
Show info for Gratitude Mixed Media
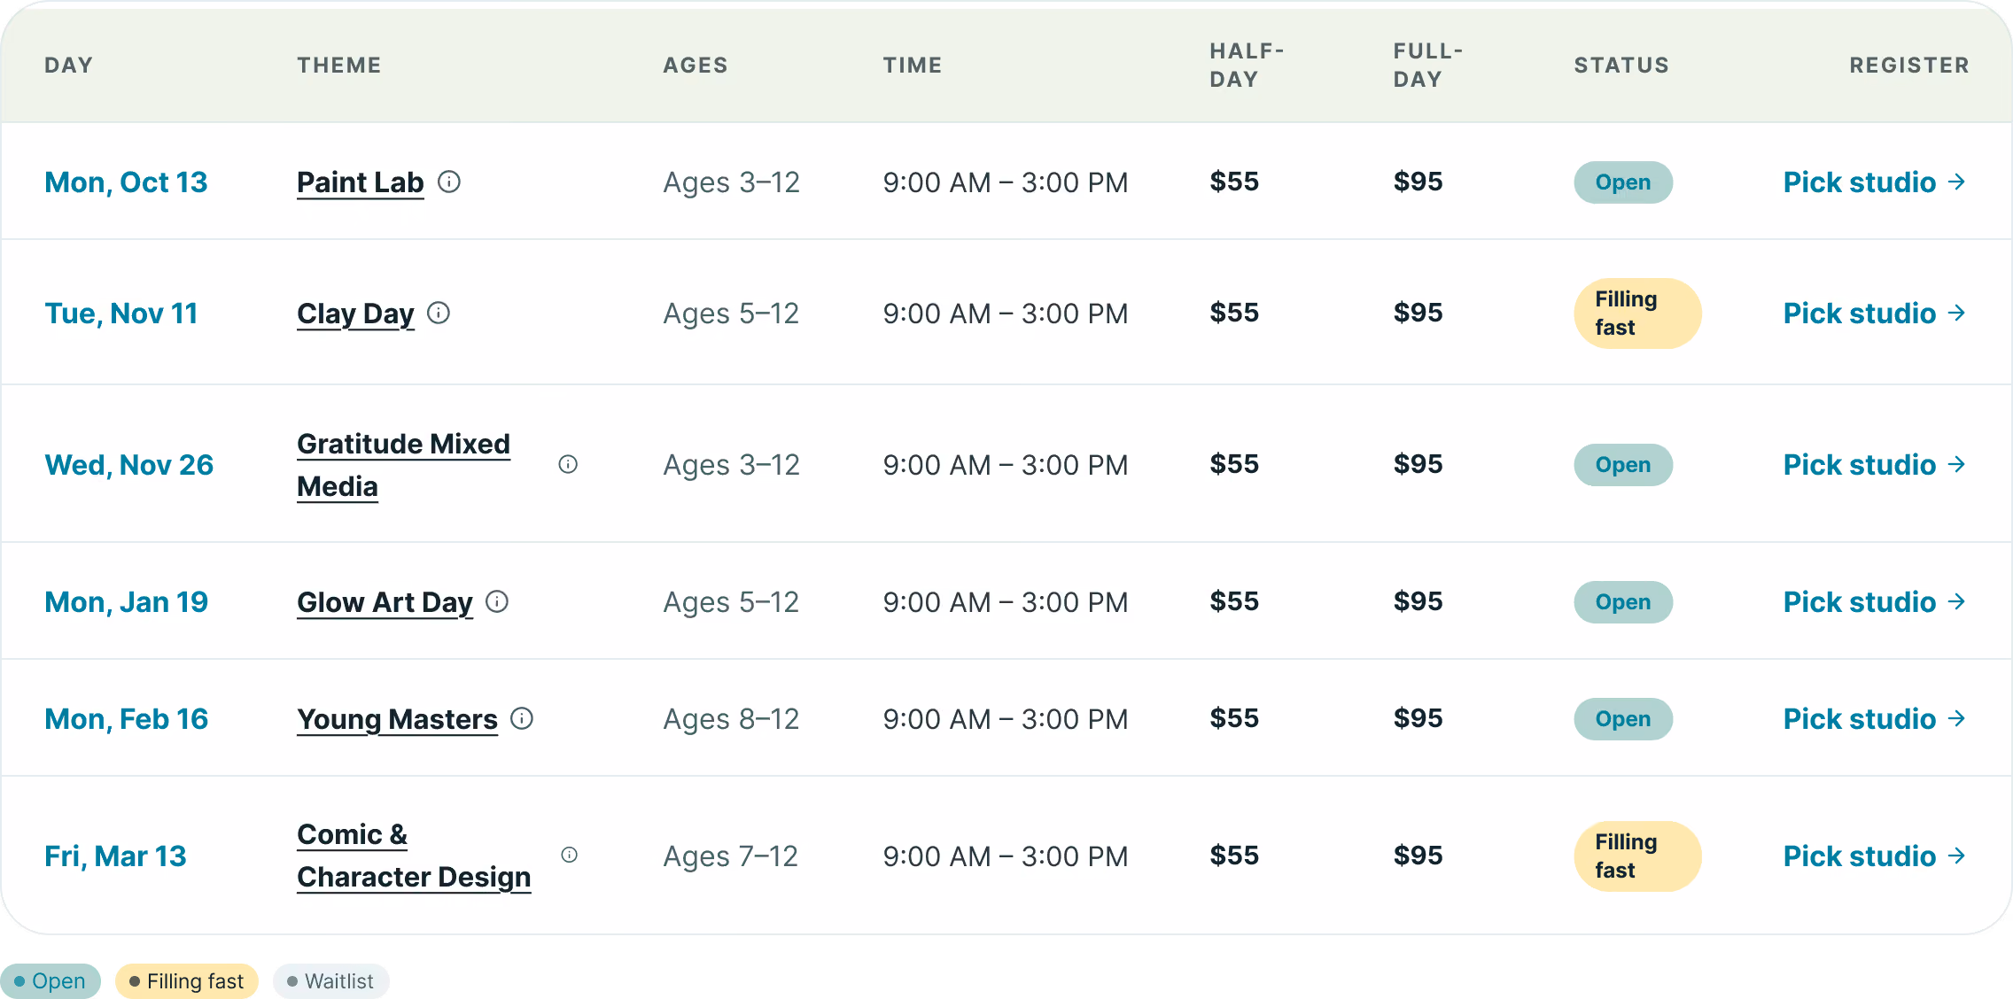click(568, 464)
